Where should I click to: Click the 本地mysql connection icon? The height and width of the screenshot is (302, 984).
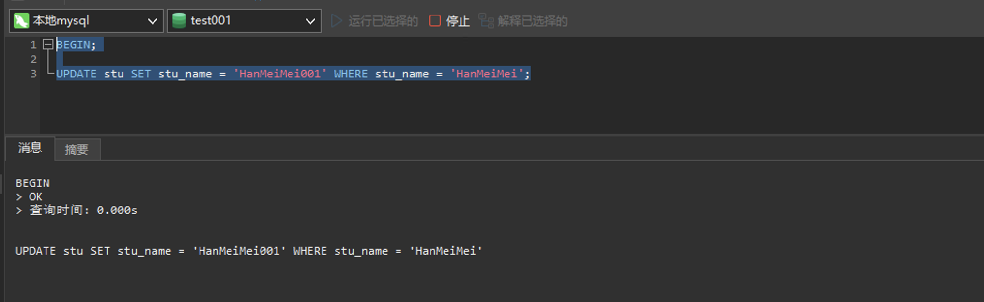coord(21,21)
